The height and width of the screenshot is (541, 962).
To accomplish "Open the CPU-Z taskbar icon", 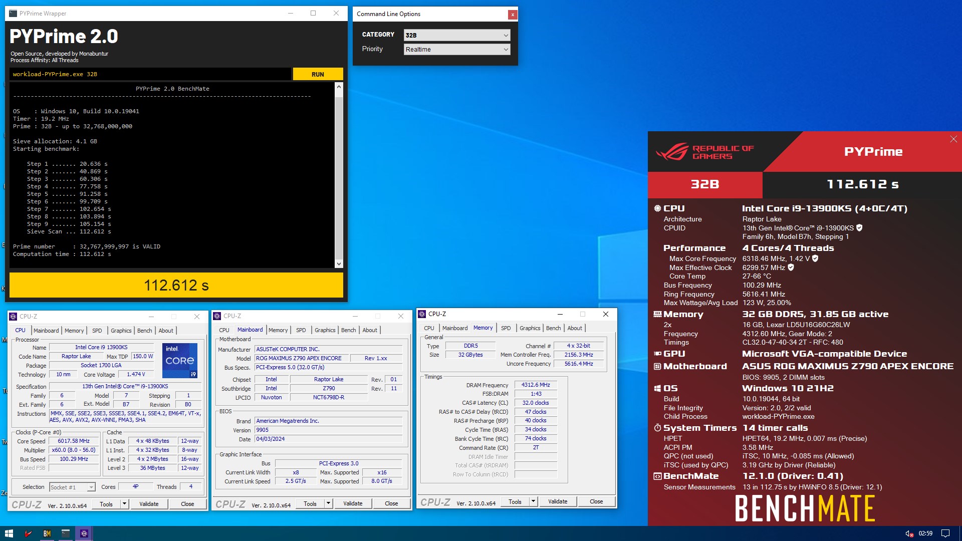I will (x=84, y=533).
